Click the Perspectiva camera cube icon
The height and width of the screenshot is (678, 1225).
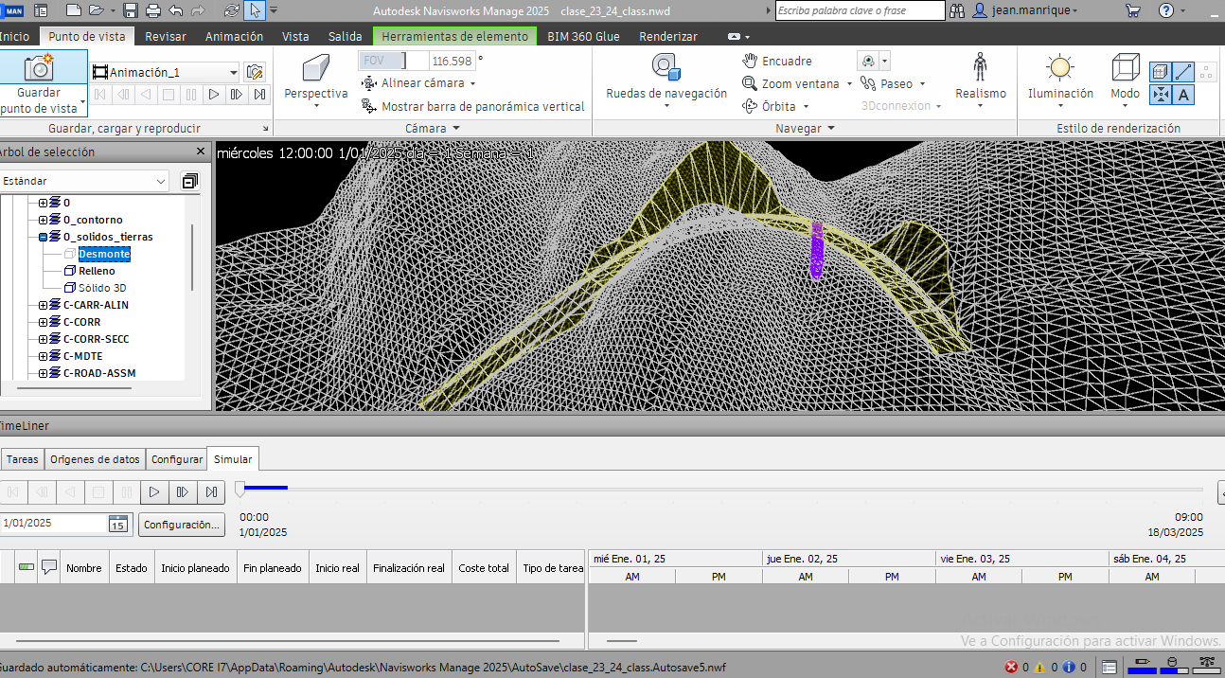[315, 69]
